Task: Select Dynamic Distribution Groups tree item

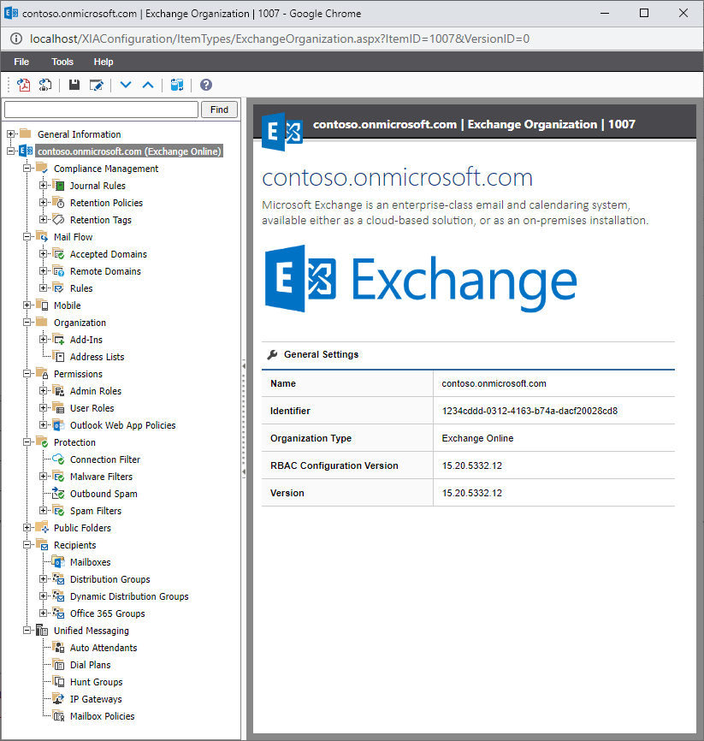Action: [129, 596]
